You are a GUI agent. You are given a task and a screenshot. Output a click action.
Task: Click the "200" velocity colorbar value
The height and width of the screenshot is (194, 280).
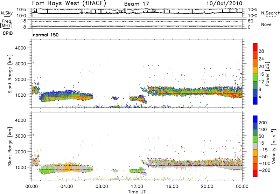(x=263, y=123)
